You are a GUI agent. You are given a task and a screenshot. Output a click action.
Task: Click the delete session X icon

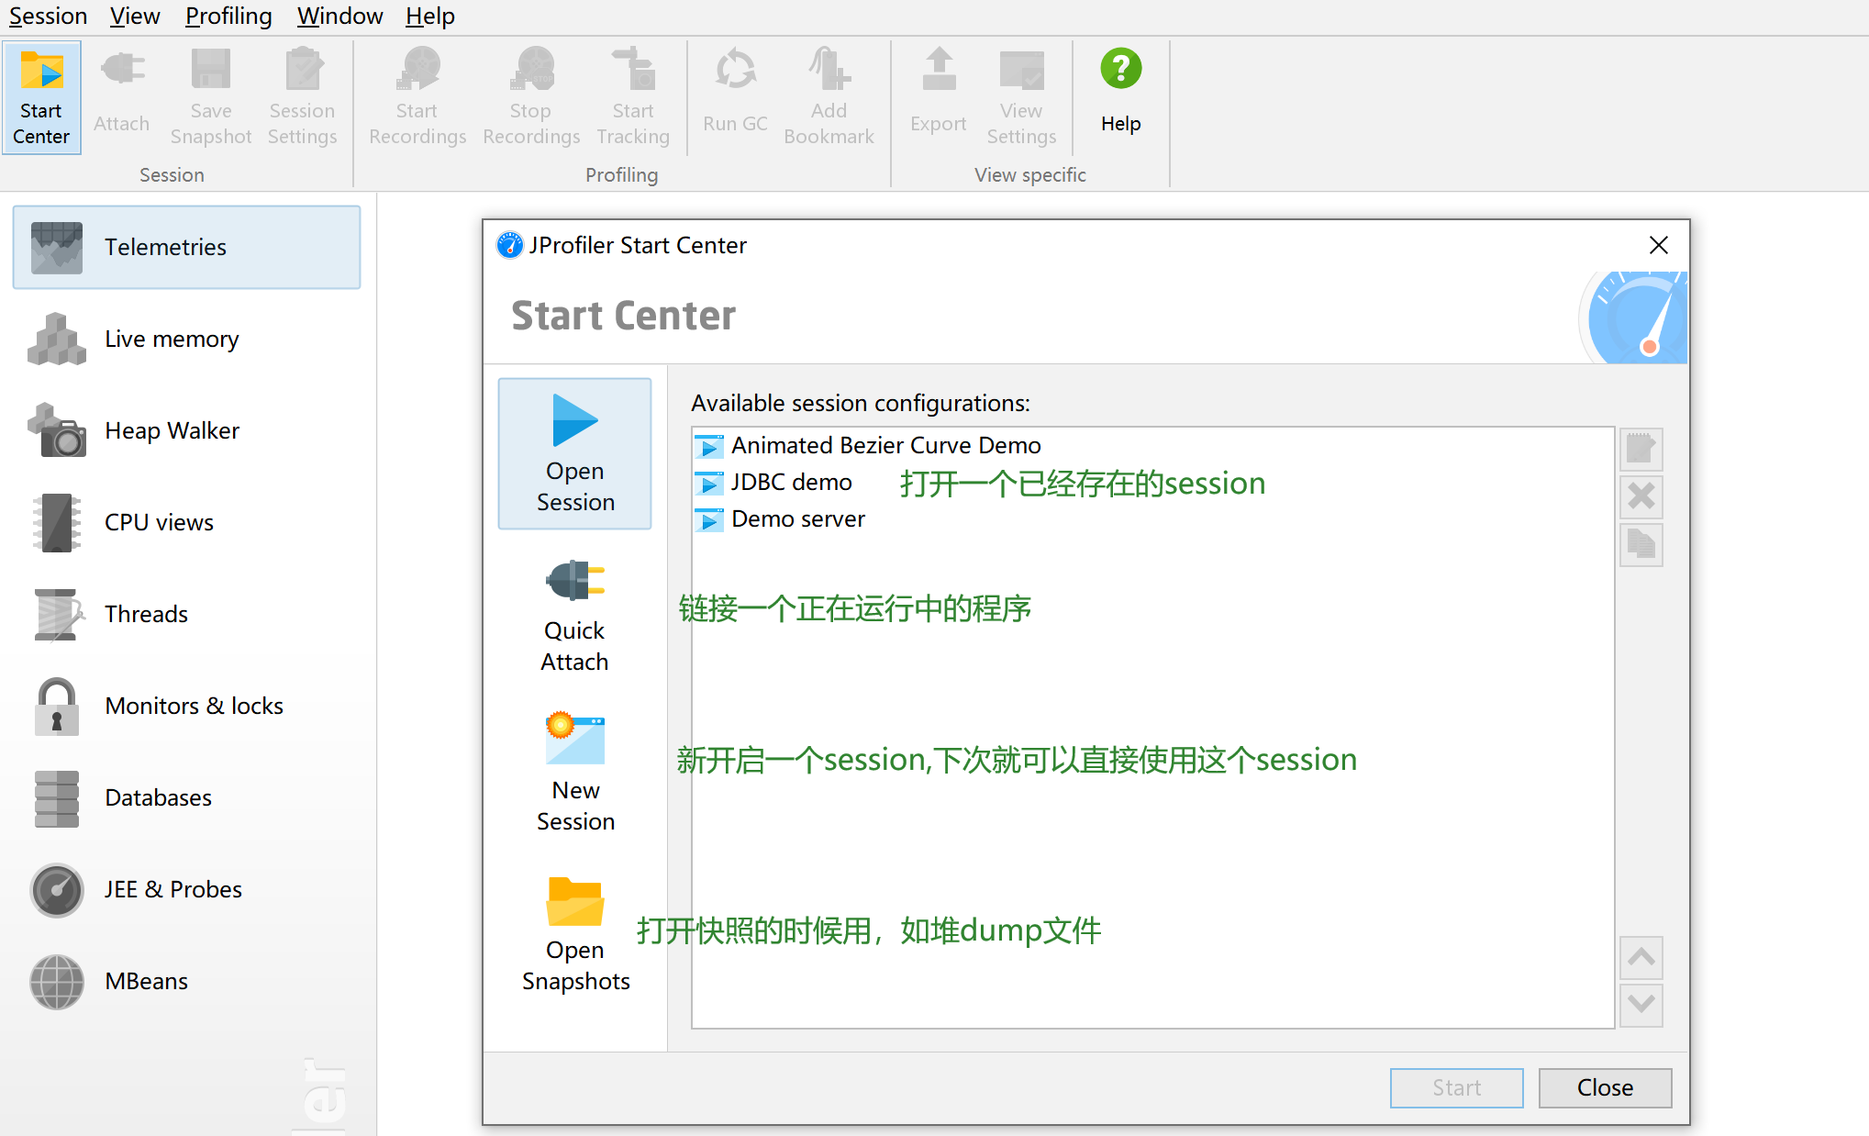1641,496
